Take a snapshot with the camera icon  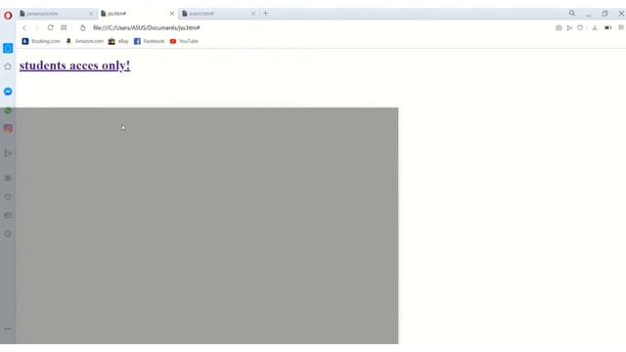click(559, 28)
